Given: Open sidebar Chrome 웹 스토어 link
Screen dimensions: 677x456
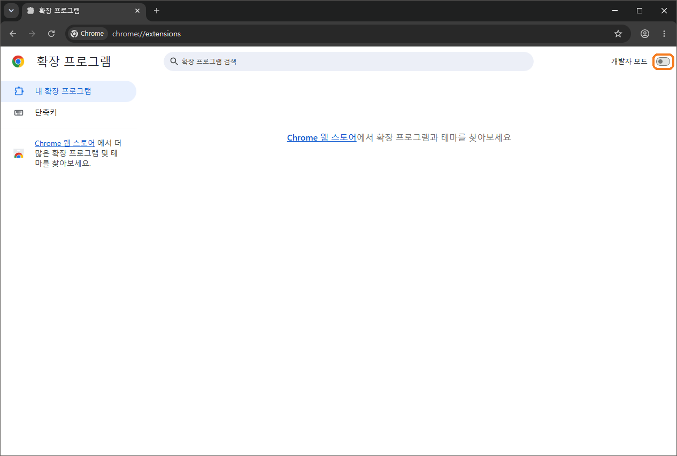Looking at the screenshot, I should coord(65,143).
